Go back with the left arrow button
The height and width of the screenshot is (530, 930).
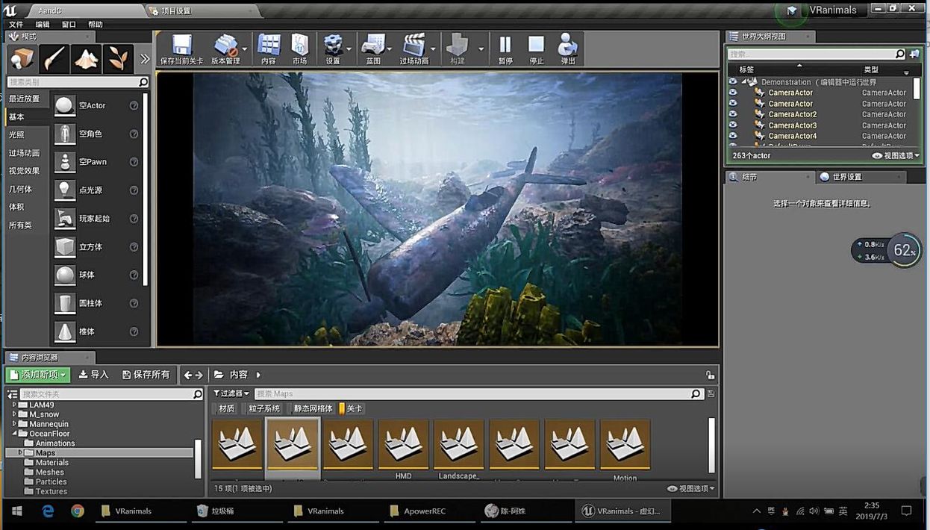click(188, 375)
